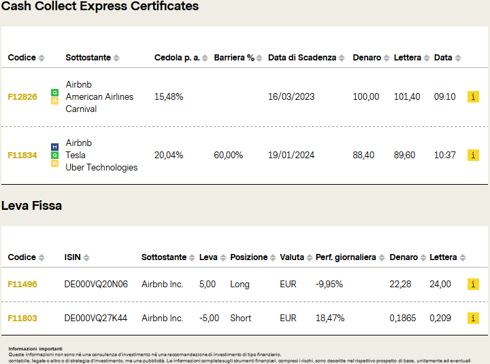The height and width of the screenshot is (364, 490).
Task: Click blue M badge in F11834 row
Action: (54, 147)
